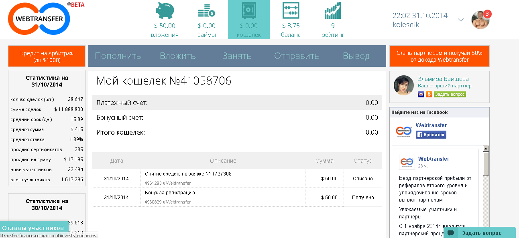Click the envelope mail icon under partner name
Image resolution: width=519 pixels, height=238 pixels.
point(421,94)
